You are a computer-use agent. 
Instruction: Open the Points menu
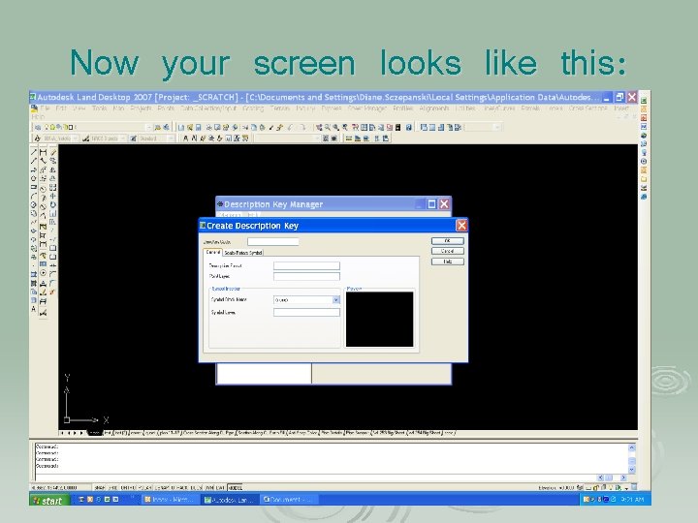(166, 108)
